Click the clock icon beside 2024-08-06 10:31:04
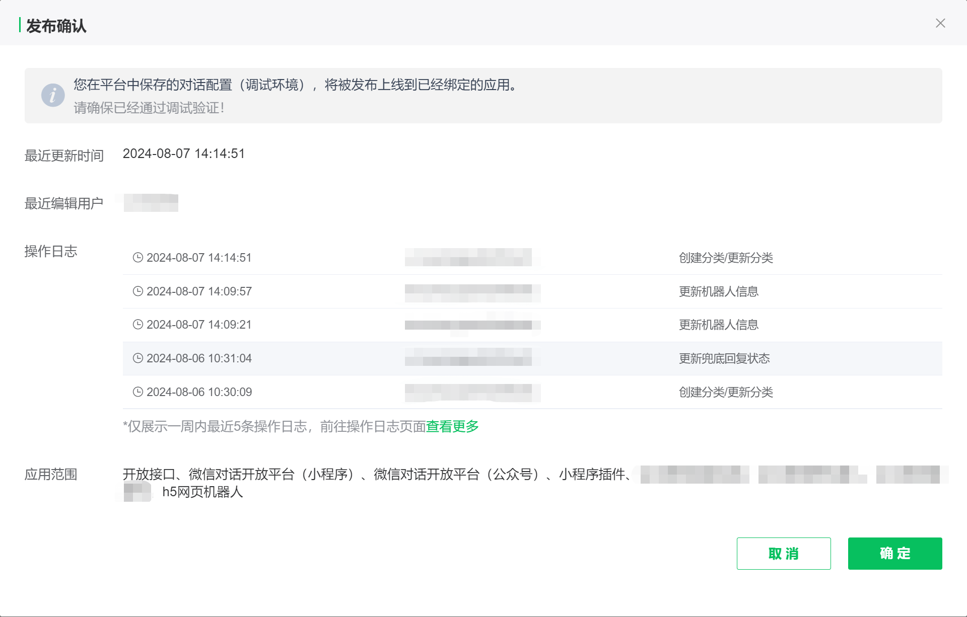The width and height of the screenshot is (967, 617). (137, 358)
